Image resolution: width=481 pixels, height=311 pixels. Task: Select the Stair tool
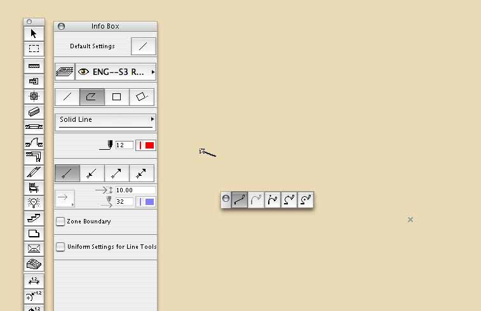(x=34, y=218)
